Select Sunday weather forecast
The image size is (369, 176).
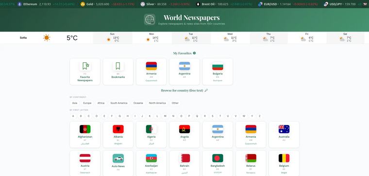pyautogui.click(x=113, y=38)
